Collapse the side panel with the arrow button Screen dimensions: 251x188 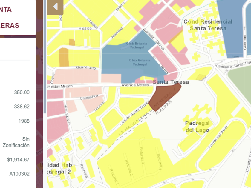55,7
